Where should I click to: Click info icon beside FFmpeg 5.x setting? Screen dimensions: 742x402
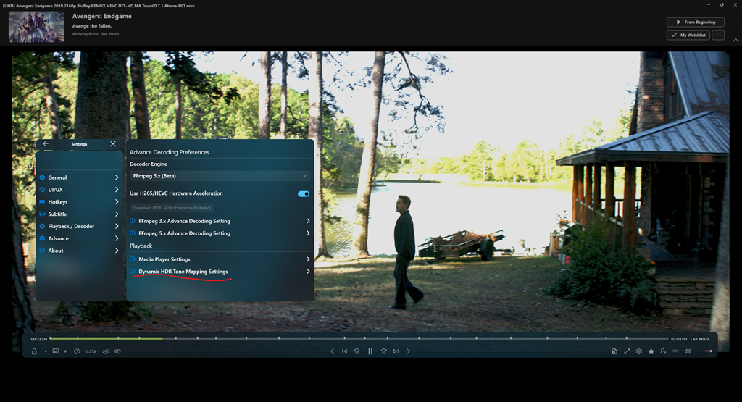(x=133, y=233)
